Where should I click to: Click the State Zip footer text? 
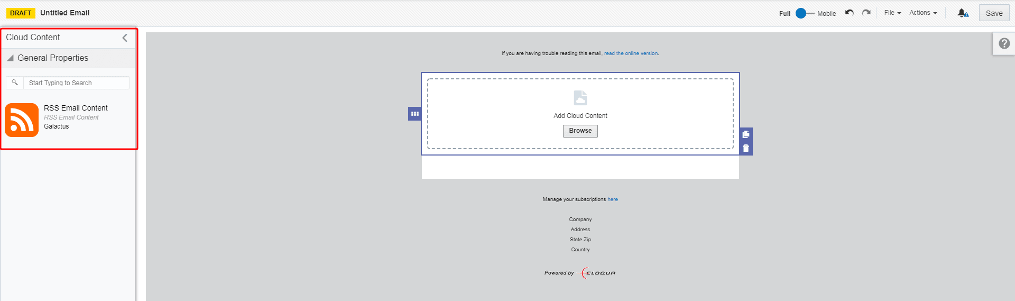(x=580, y=240)
